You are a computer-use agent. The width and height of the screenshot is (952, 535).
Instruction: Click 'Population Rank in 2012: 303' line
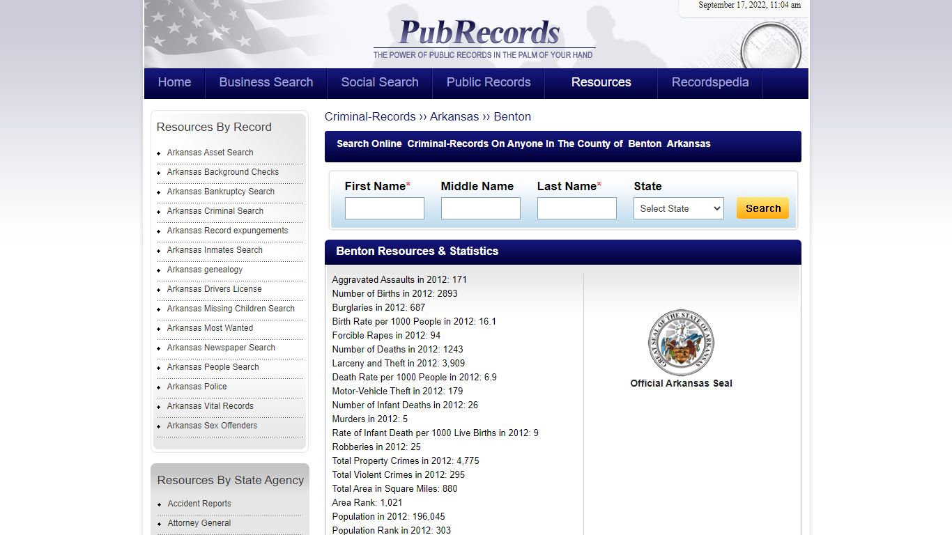click(x=391, y=530)
